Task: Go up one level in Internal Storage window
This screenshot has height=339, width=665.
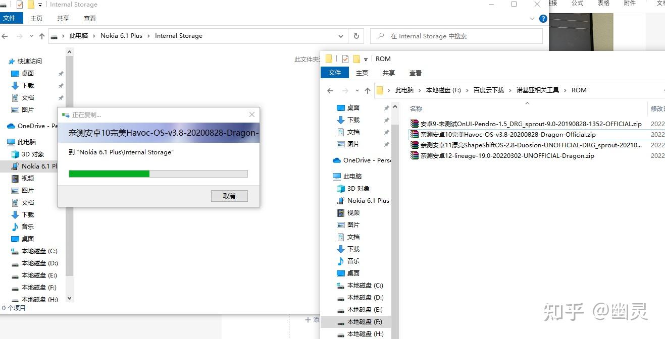Action: click(x=42, y=36)
